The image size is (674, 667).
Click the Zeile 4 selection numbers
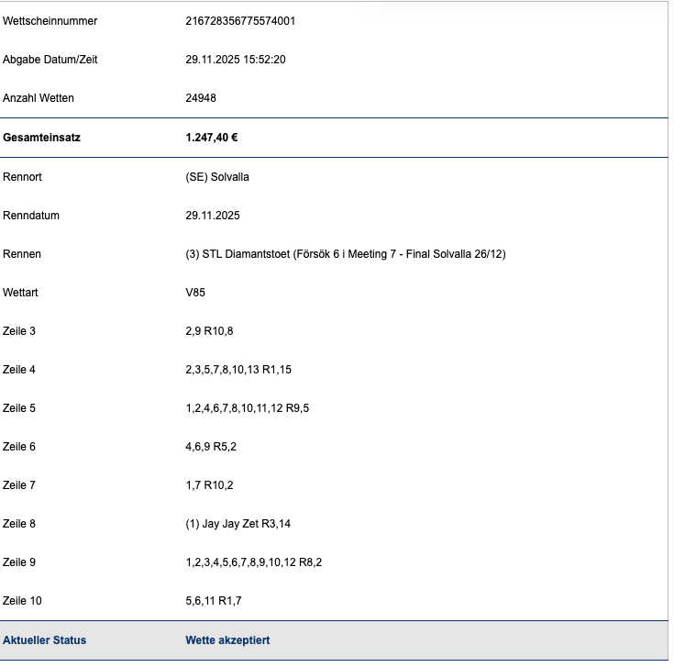click(x=238, y=370)
